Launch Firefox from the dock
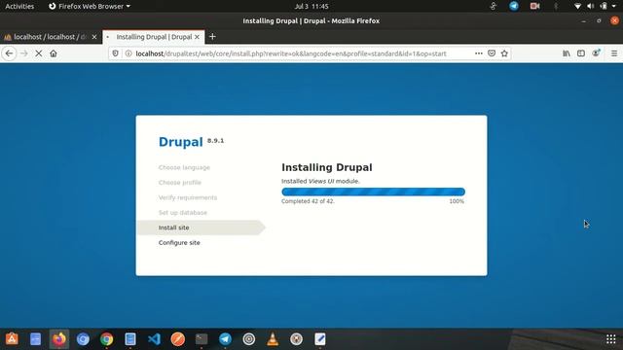This screenshot has height=350, width=623. click(x=59, y=339)
